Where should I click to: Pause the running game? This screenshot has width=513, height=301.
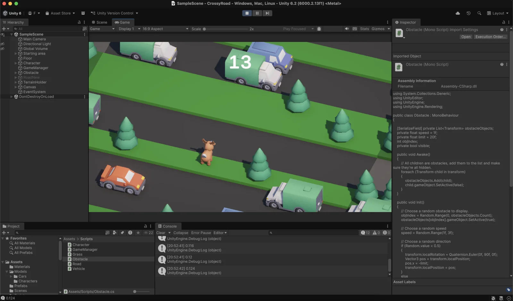coord(257,13)
